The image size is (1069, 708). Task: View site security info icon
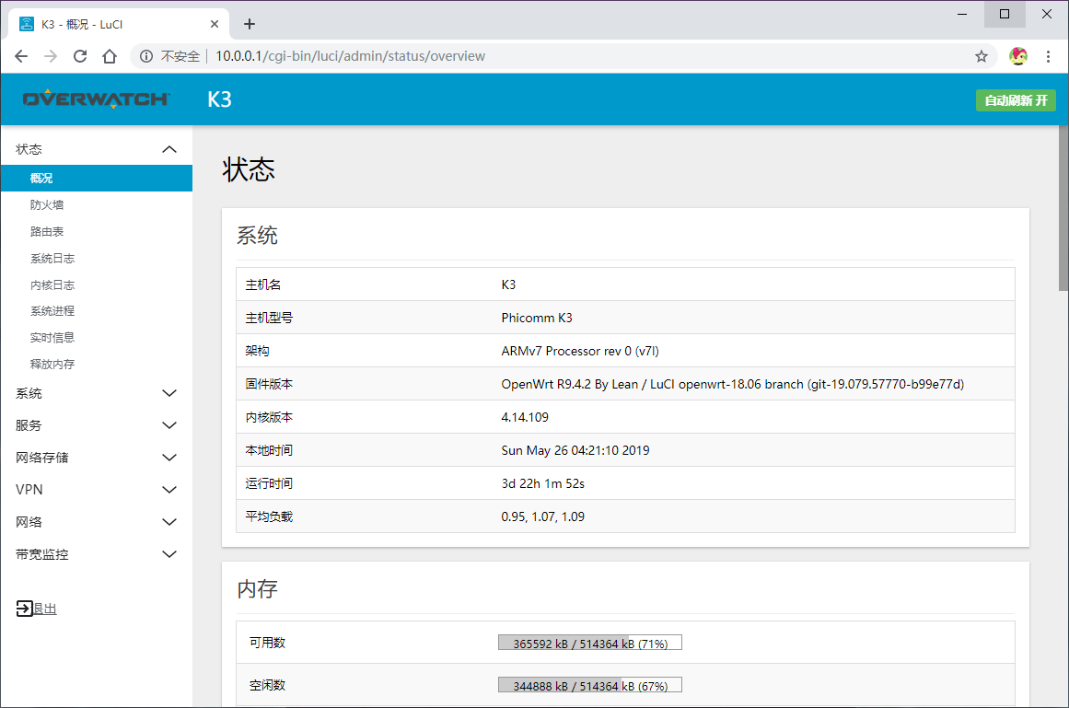pyautogui.click(x=145, y=56)
